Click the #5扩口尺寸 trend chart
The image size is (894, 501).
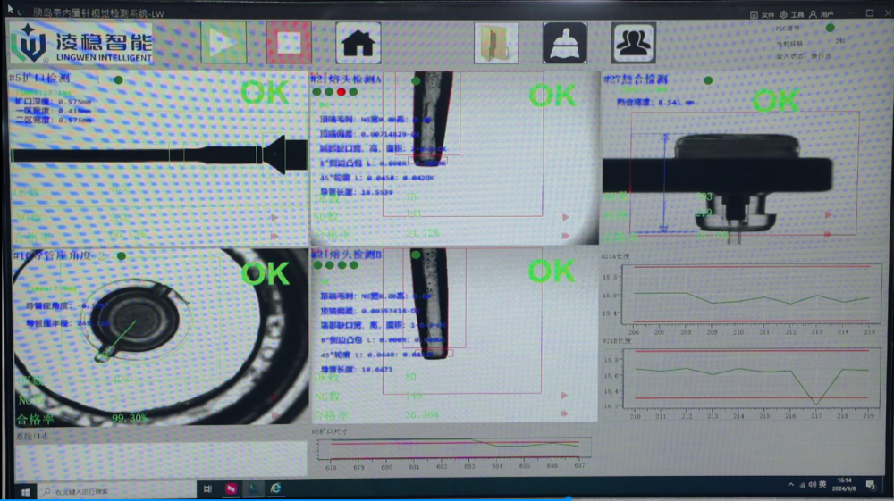coord(454,449)
